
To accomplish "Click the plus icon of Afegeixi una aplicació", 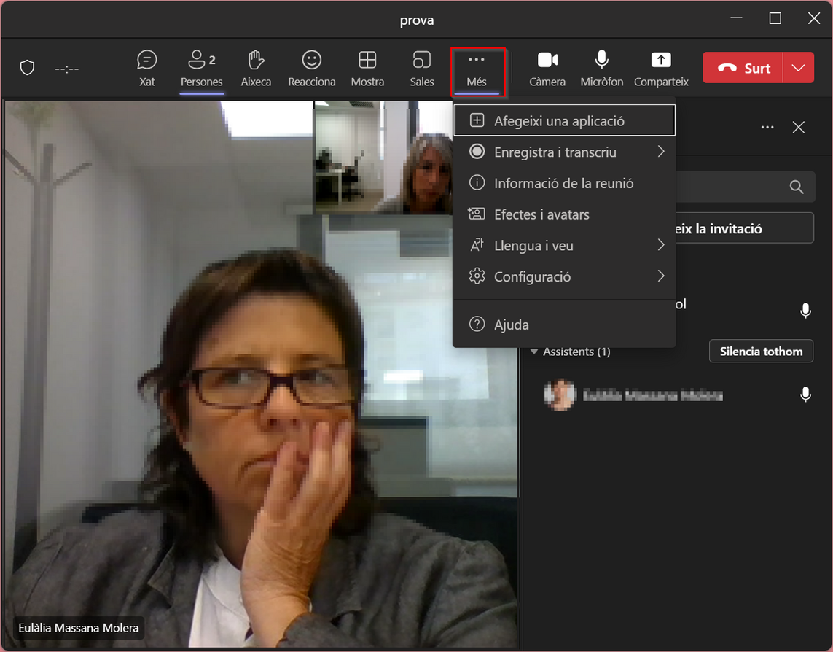I will 477,120.
